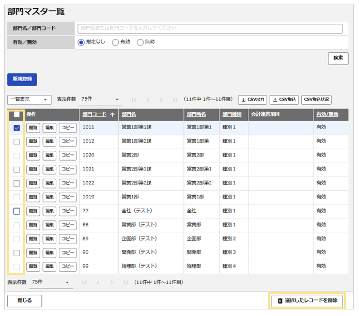Click コピー for row 88
The height and width of the screenshot is (316, 359).
coord(68,225)
